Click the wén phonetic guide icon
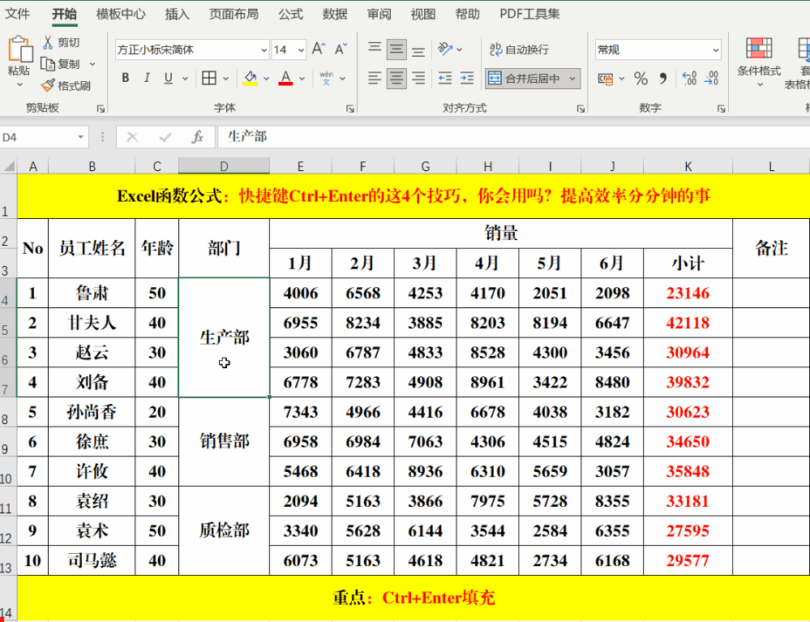The width and height of the screenshot is (810, 622). [327, 78]
